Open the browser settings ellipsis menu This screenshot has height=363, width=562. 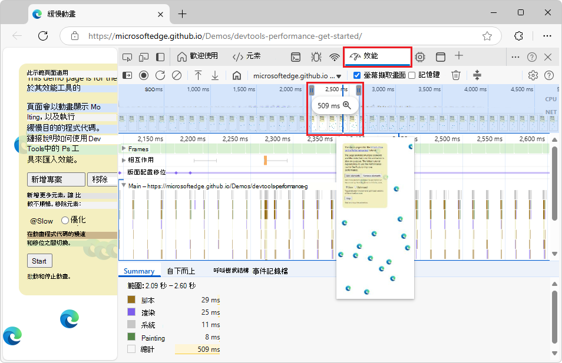click(x=547, y=36)
